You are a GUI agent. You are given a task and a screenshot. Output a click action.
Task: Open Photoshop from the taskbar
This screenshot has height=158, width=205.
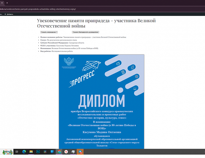38,152
